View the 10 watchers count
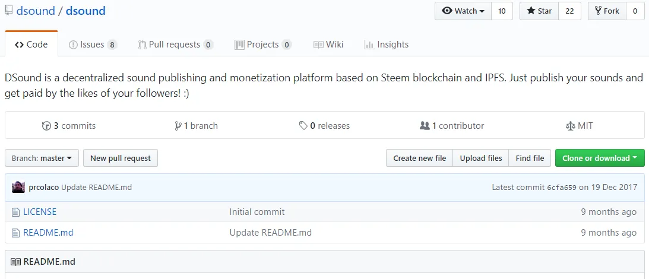This screenshot has height=279, width=649. click(502, 11)
